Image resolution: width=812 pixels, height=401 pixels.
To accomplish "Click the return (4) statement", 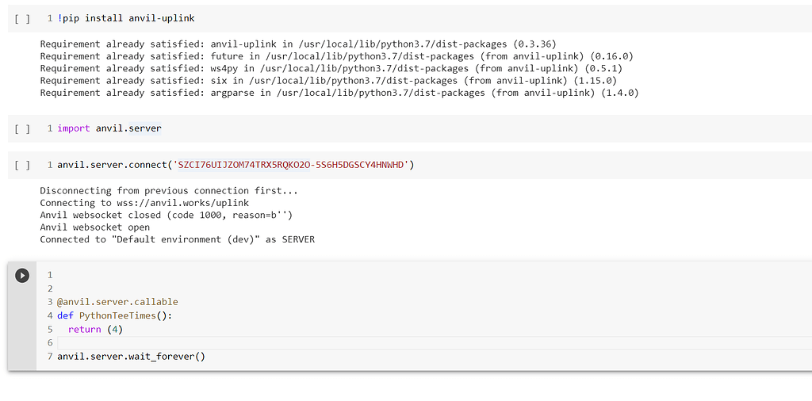I will pos(95,329).
